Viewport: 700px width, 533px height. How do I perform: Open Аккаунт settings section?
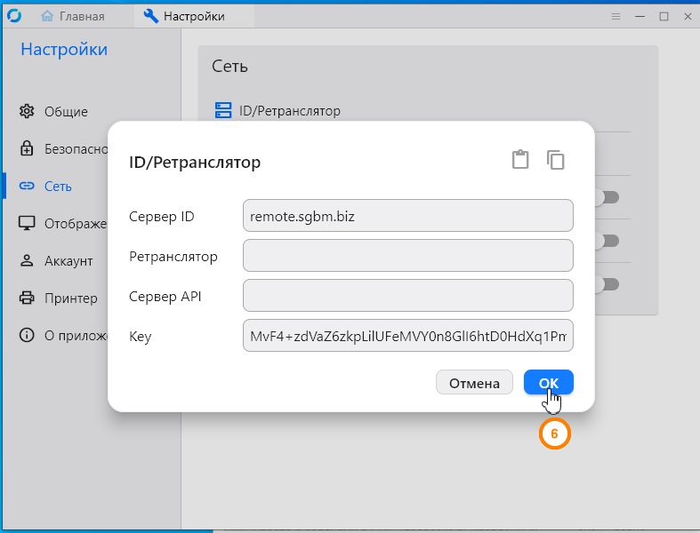click(56, 260)
